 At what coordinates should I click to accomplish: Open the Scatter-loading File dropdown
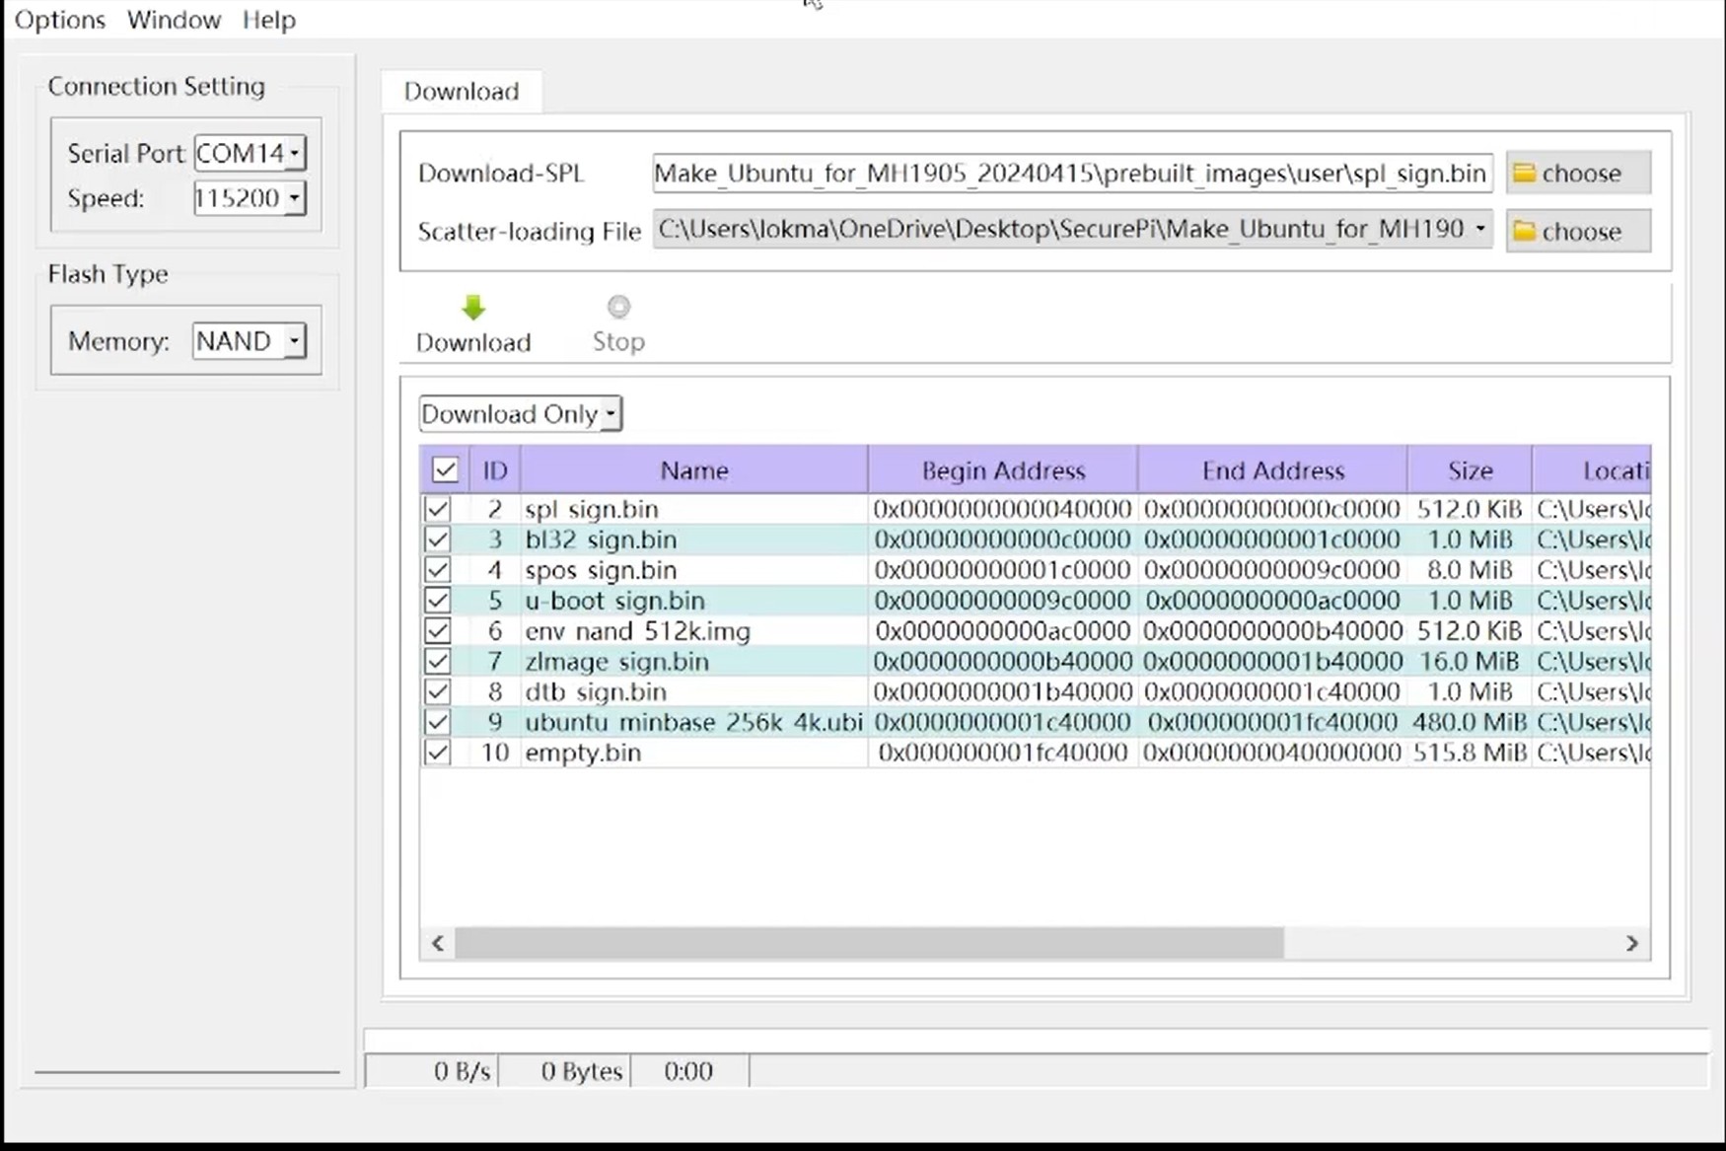pos(1479,230)
